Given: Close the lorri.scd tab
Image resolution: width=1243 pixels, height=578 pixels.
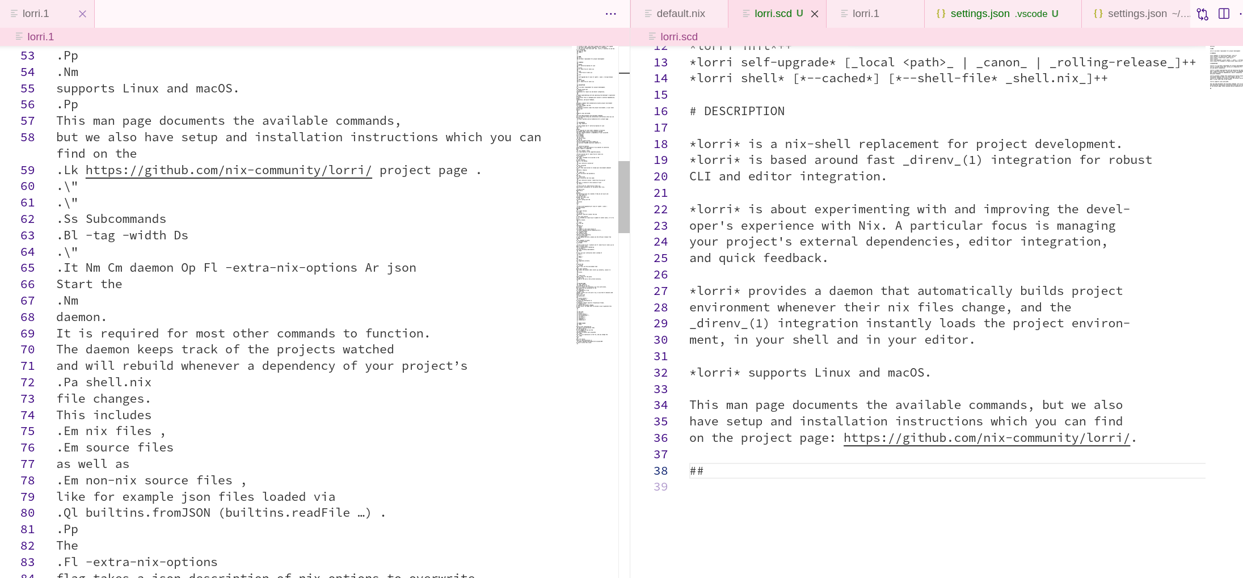Looking at the screenshot, I should pyautogui.click(x=815, y=14).
